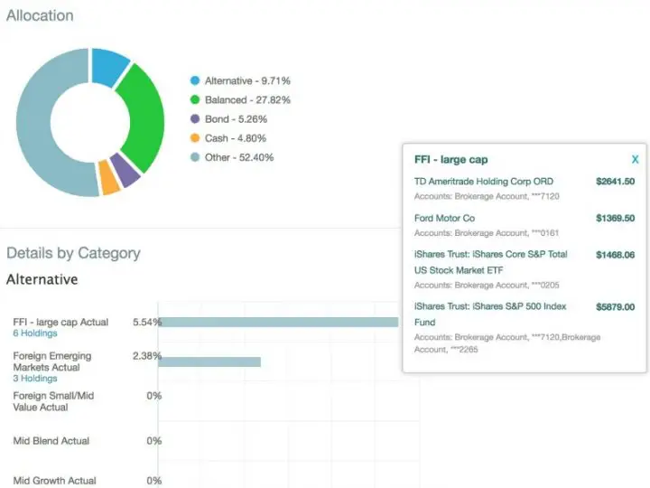The image size is (650, 488).
Task: Select the Ford Motor Co holding
Action: (444, 219)
